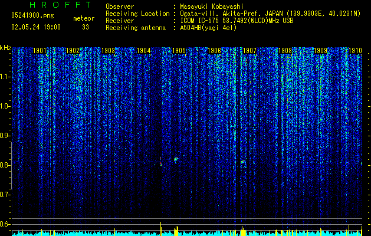The height and width of the screenshot is (236, 371).
Task: Click the Receiving Location label
Action: (137, 14)
